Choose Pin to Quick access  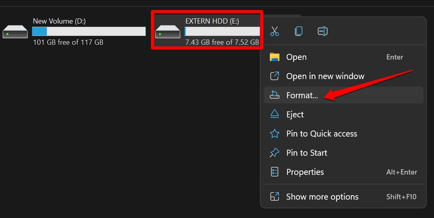(344, 134)
